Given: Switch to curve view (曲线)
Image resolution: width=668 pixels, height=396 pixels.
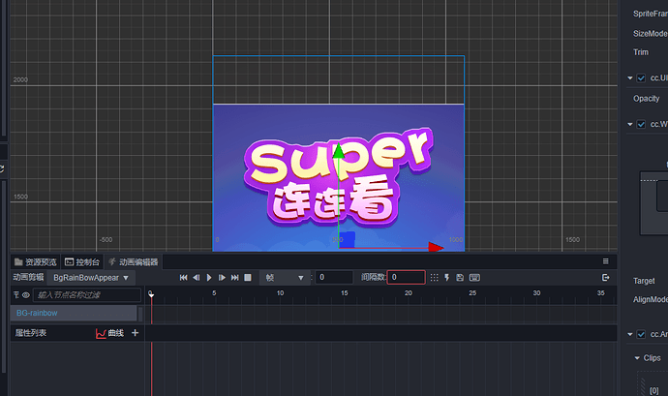Looking at the screenshot, I should [x=110, y=333].
